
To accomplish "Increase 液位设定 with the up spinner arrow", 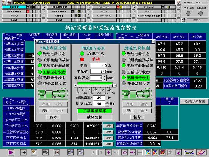I will point(104,77).
